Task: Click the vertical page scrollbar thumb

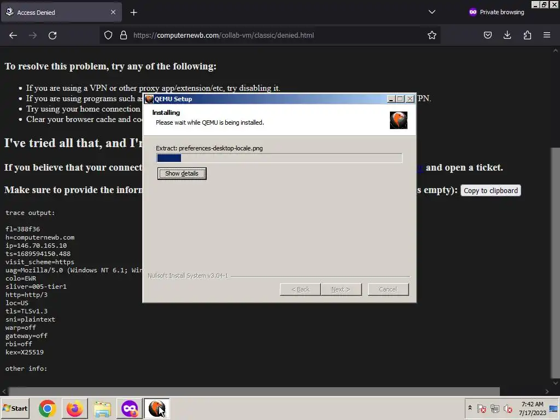Action: (x=556, y=262)
